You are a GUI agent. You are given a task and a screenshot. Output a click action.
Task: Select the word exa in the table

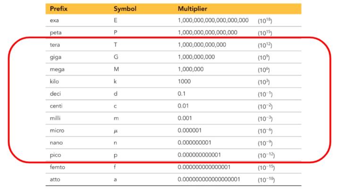coord(54,21)
